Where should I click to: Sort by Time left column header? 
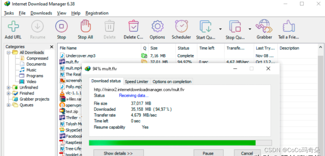pos(211,48)
